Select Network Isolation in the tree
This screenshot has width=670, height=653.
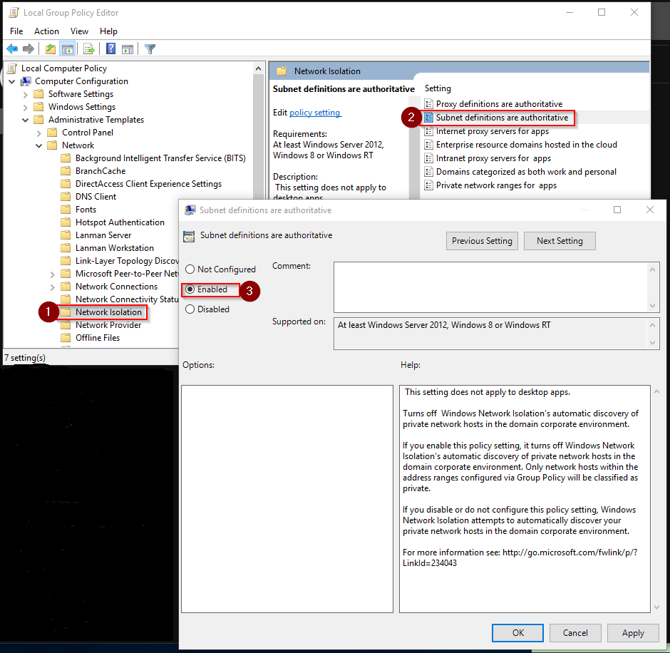[x=108, y=312]
